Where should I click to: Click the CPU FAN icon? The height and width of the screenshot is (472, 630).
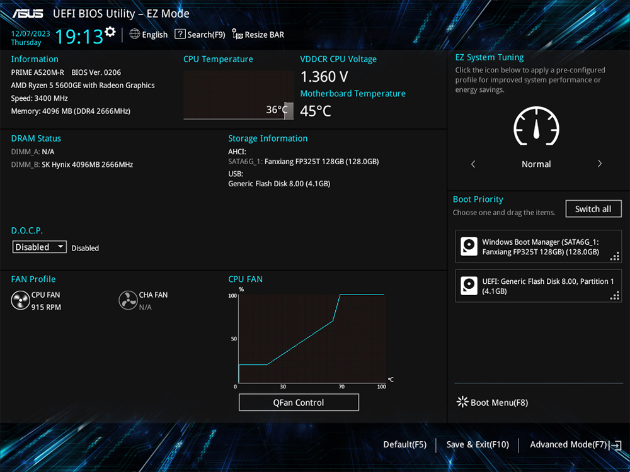[x=20, y=300]
